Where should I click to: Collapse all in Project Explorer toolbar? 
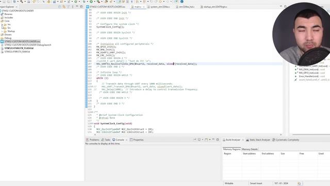[60, 7]
